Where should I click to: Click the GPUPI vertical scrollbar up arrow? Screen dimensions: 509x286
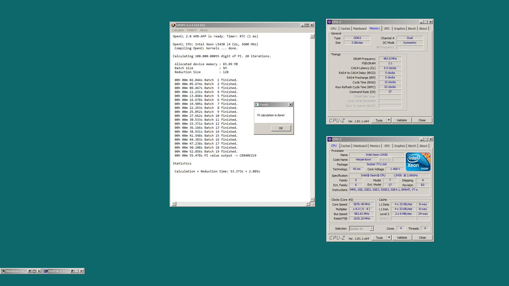pos(312,36)
